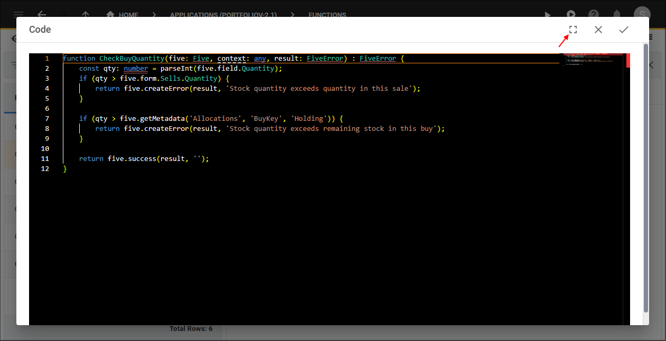Image resolution: width=666 pixels, height=341 pixels.
Task: Click the Code dialog vertical scrollbar
Action: pos(646,177)
